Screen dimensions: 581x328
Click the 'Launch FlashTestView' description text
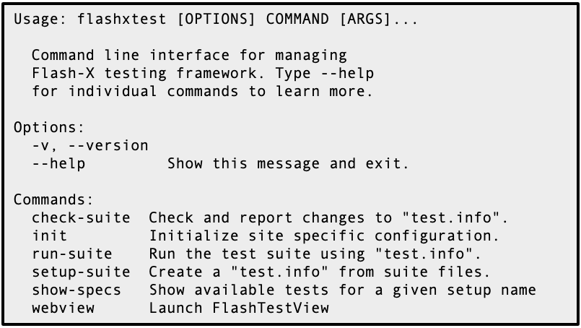click(238, 308)
